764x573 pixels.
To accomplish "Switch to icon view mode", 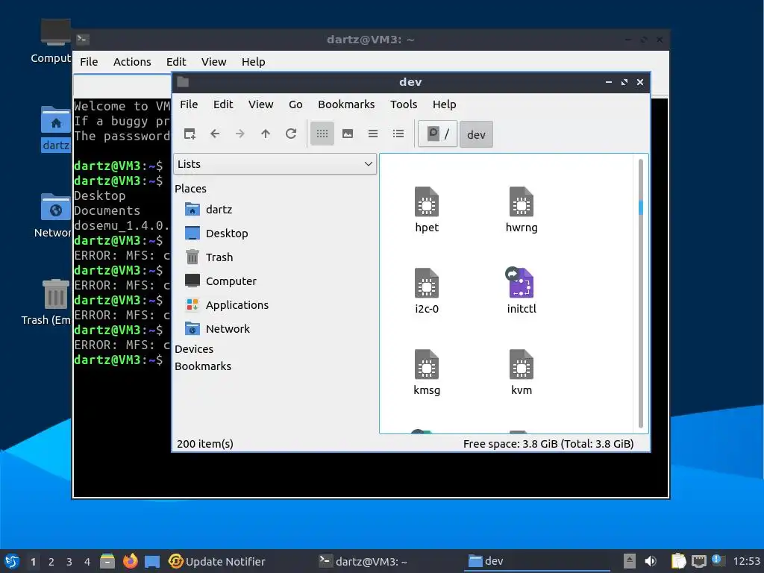I will click(322, 134).
